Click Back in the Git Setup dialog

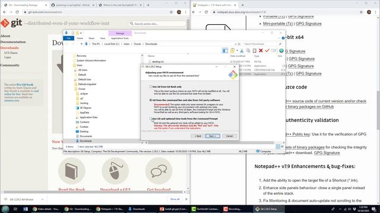click(x=198, y=136)
